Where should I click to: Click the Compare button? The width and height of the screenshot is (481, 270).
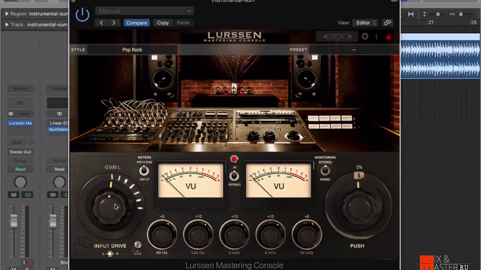click(x=136, y=23)
